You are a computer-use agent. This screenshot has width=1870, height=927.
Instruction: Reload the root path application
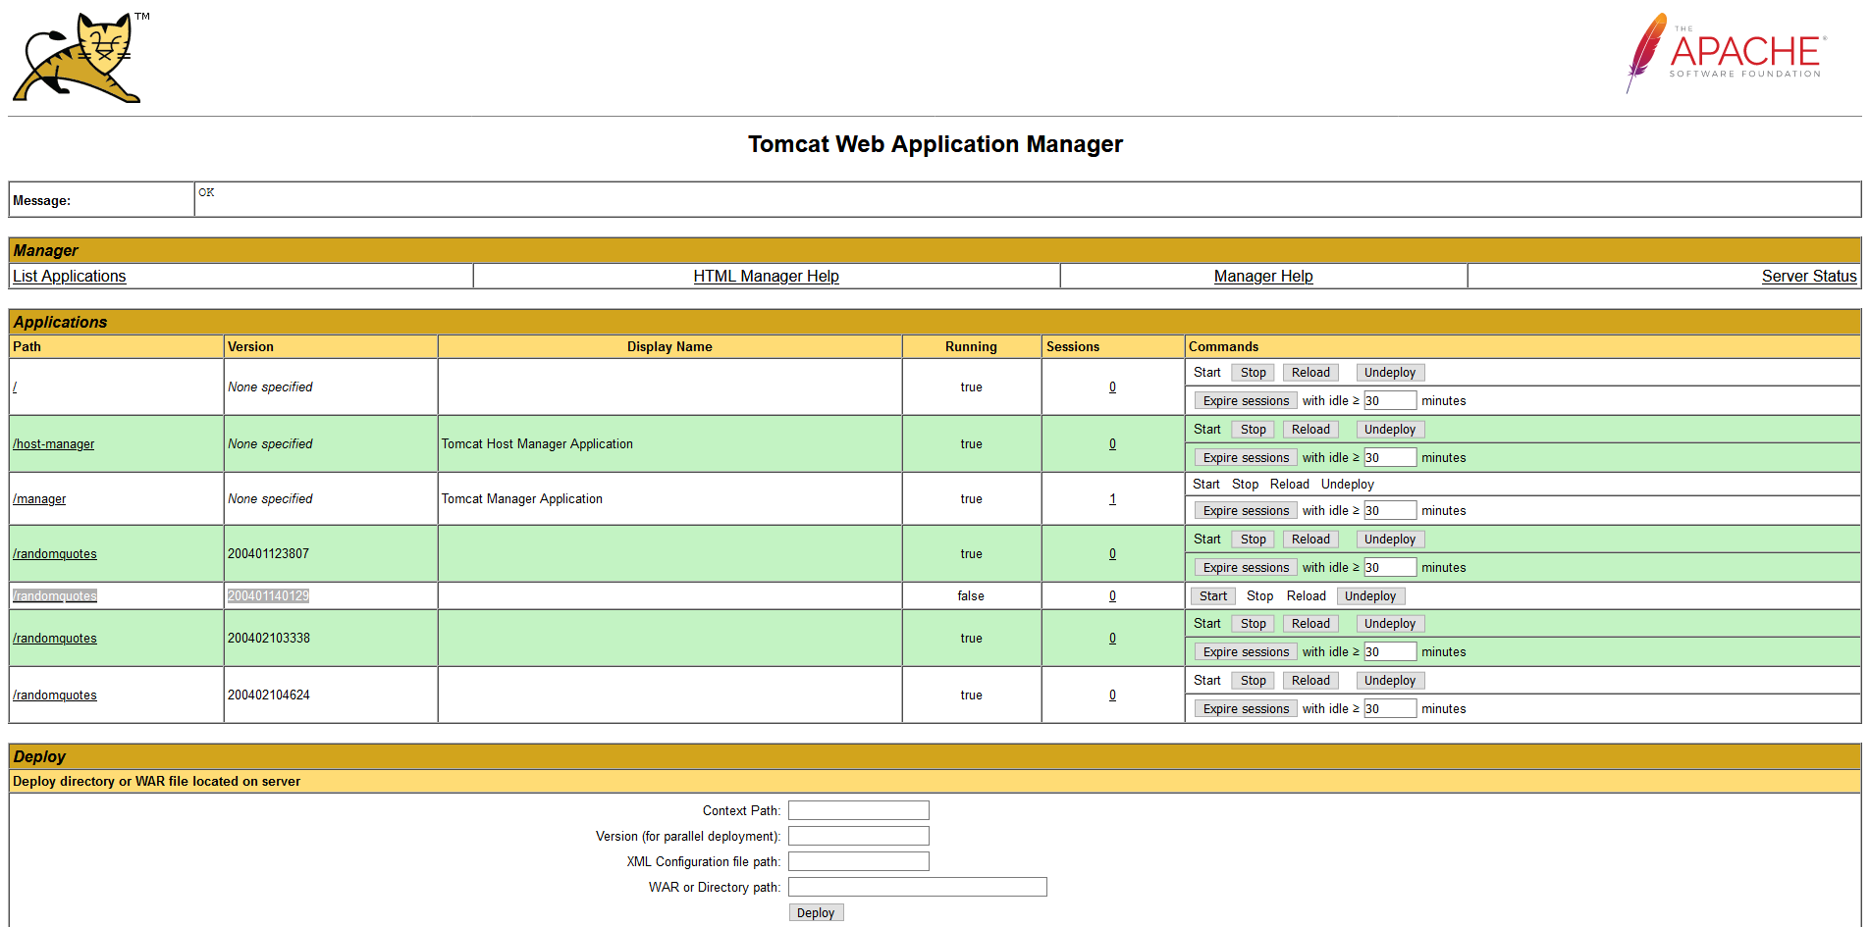coord(1309,373)
